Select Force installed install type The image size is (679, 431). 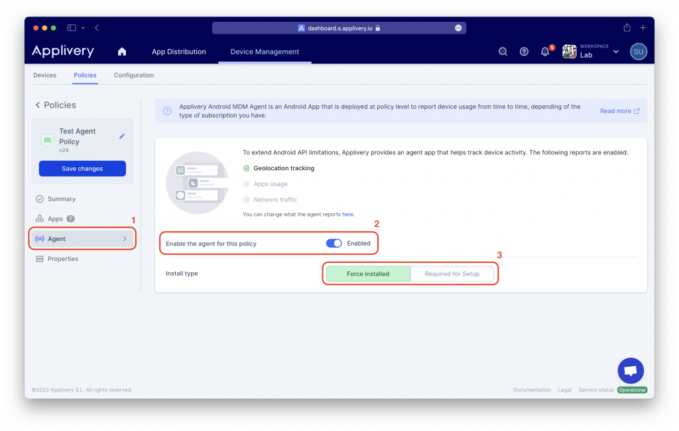pyautogui.click(x=368, y=274)
